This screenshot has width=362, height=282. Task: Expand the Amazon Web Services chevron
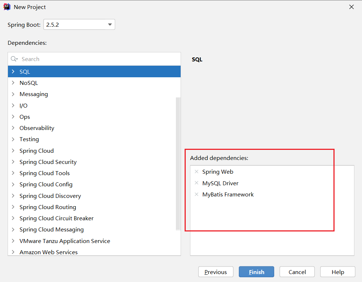13,252
